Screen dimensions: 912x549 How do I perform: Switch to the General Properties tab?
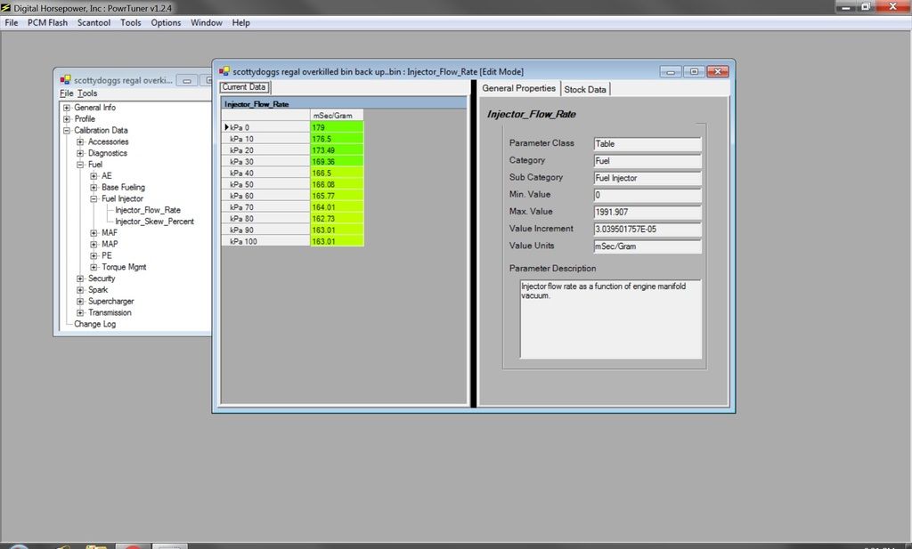pos(519,88)
